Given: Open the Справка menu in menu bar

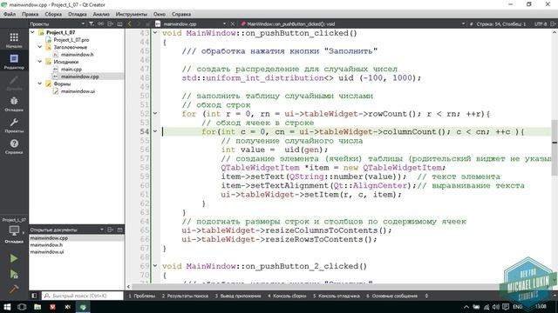Looking at the screenshot, I should pos(181,14).
